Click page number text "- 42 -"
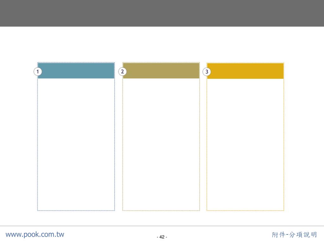324x243 pixels. 162,237
